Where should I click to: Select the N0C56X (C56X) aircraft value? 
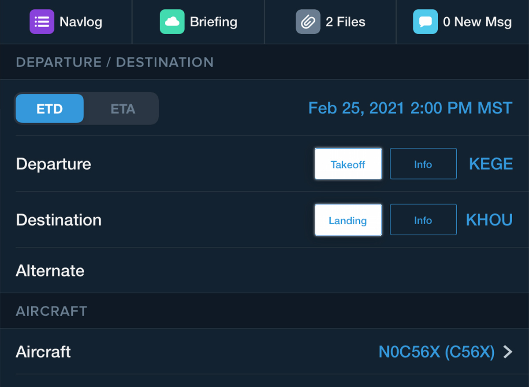click(436, 352)
